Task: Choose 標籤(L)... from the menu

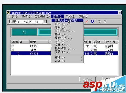Action: coord(68,34)
